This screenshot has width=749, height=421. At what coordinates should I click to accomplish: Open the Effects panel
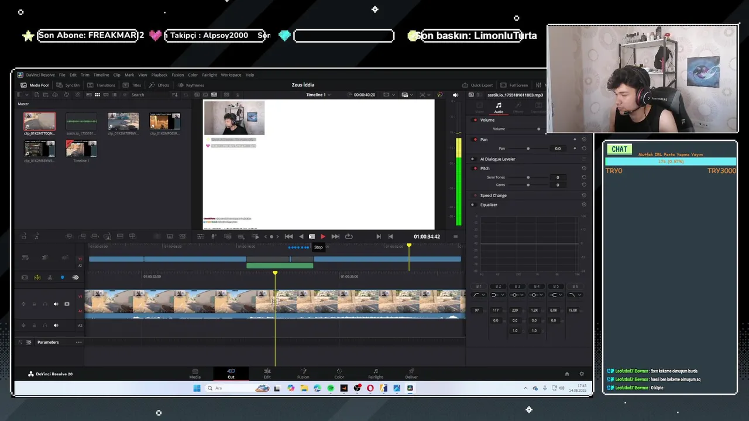coord(159,85)
